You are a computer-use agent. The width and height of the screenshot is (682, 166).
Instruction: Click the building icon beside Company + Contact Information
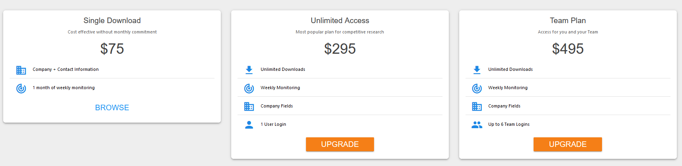21,70
